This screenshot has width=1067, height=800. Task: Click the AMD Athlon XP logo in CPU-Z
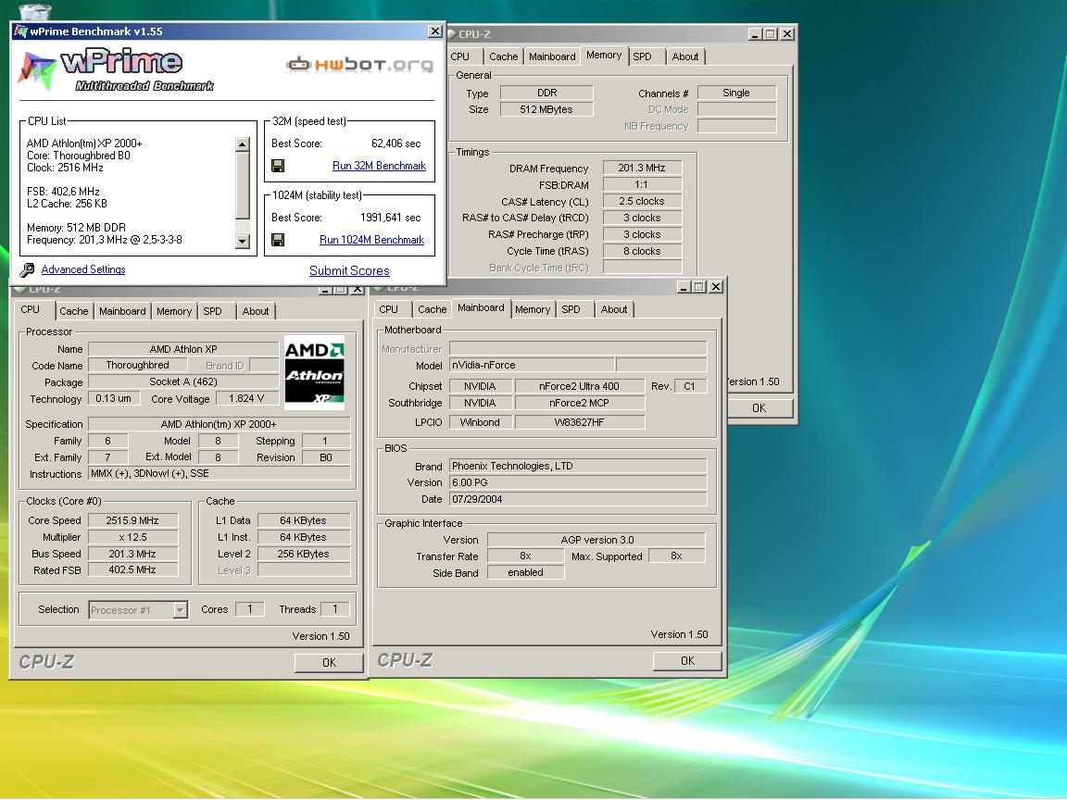(314, 372)
